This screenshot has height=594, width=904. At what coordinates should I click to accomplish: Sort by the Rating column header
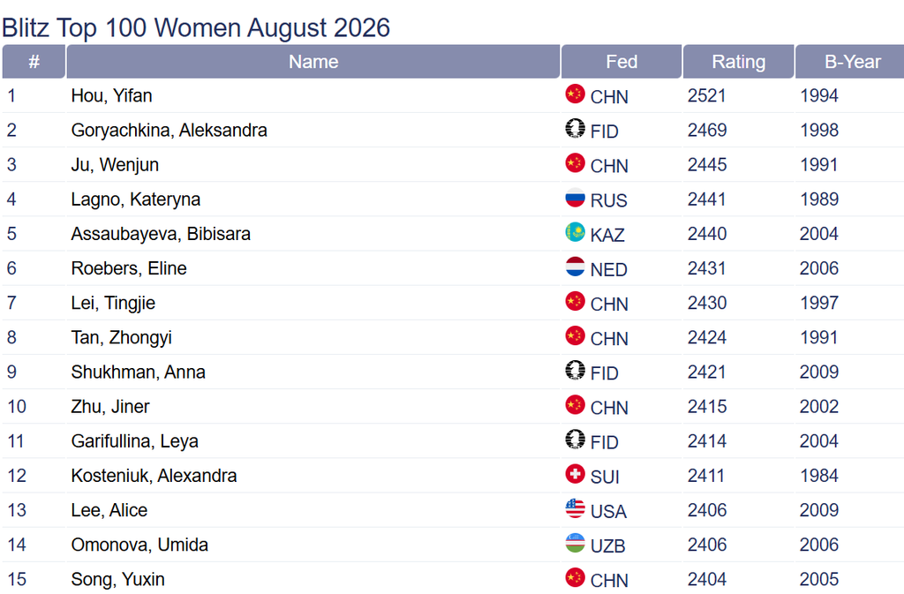click(739, 62)
